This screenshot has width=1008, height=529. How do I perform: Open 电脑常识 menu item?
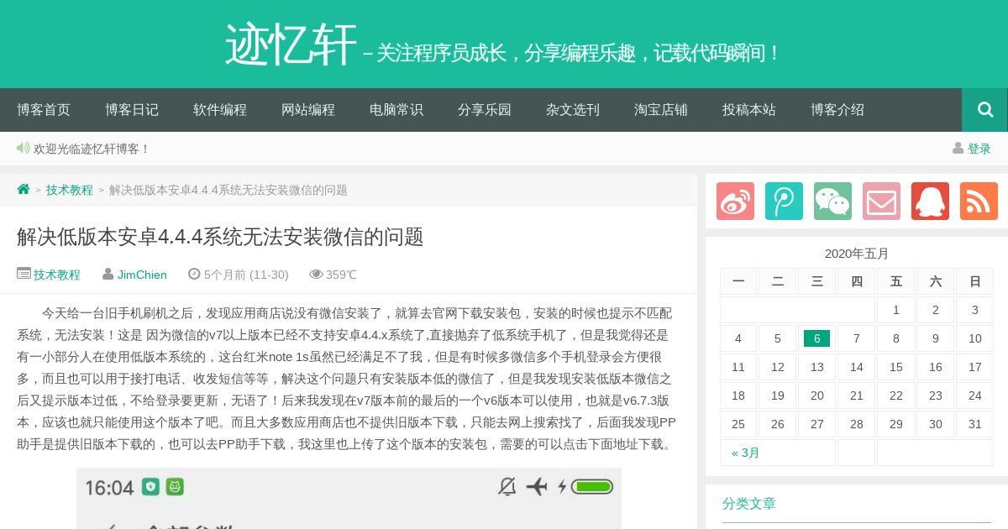[396, 110]
